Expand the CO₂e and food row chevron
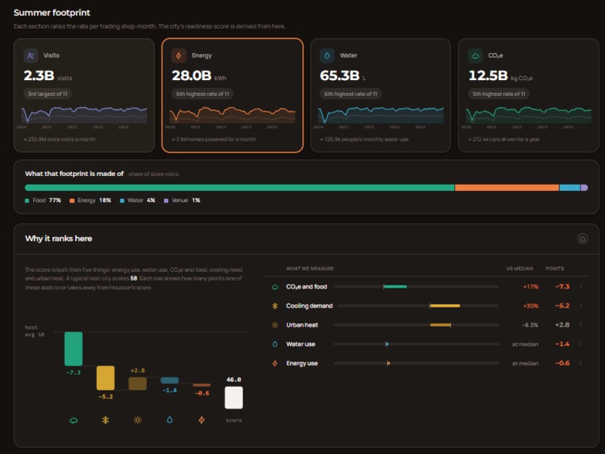 580,286
